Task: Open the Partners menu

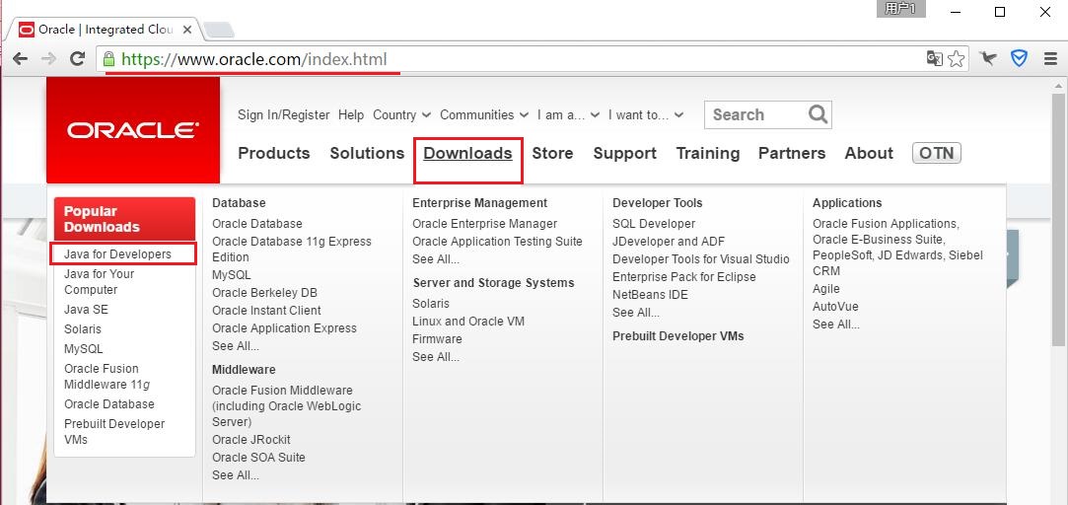Action: 792,153
